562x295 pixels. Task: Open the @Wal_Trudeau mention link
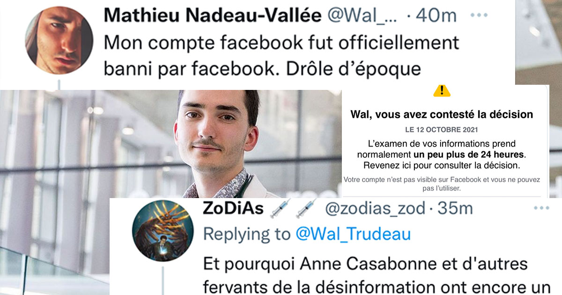click(353, 234)
